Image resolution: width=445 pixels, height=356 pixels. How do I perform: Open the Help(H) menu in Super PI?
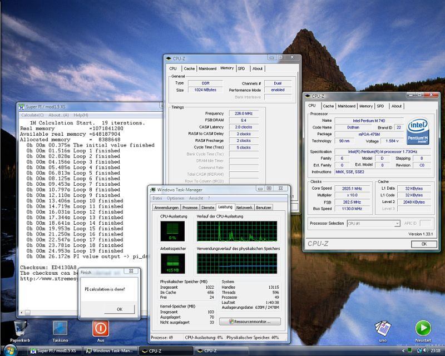[x=81, y=115]
